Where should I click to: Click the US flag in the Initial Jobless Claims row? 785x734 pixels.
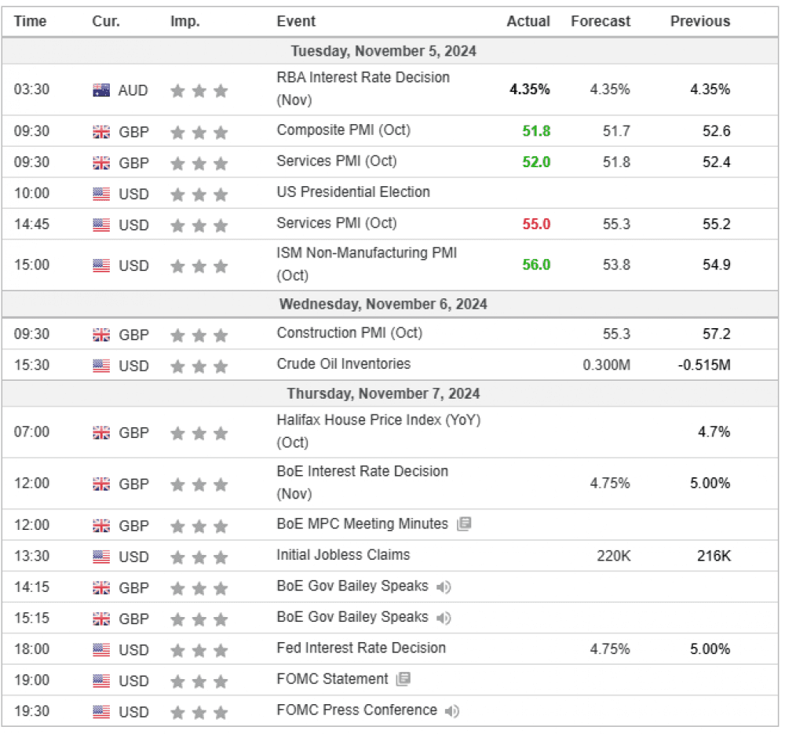click(101, 557)
